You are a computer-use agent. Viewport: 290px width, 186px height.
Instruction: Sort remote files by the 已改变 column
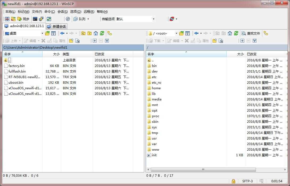pos(265,54)
